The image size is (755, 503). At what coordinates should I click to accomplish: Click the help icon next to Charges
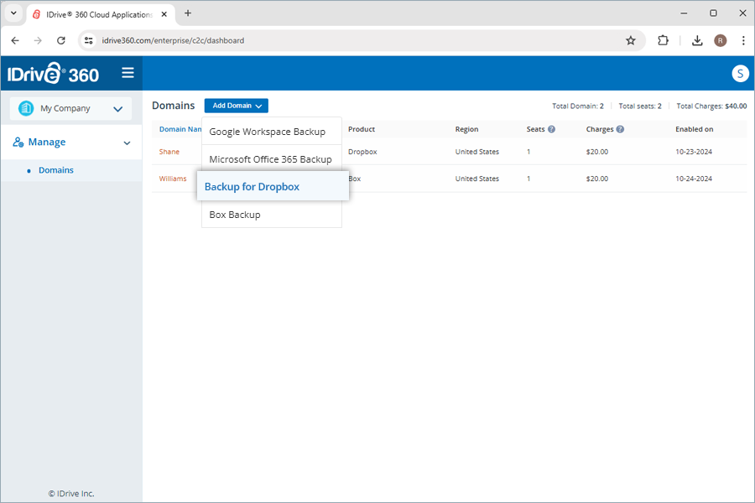(619, 129)
